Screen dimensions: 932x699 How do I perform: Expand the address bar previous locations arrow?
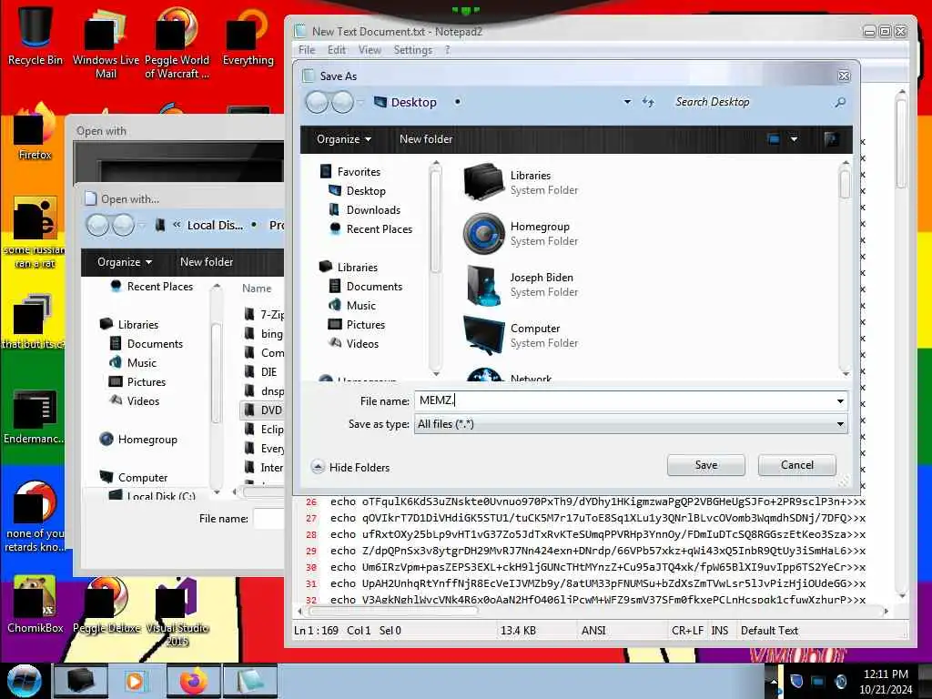coord(627,102)
